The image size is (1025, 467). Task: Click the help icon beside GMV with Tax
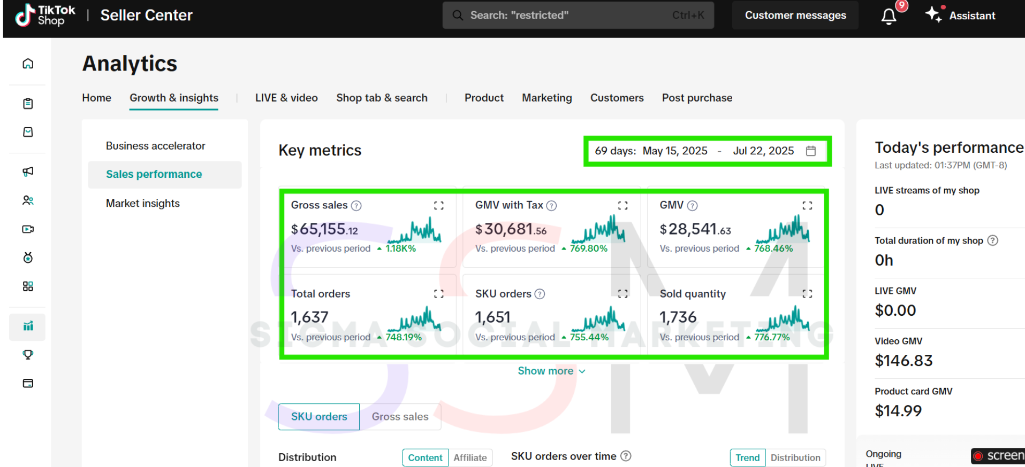[551, 206]
